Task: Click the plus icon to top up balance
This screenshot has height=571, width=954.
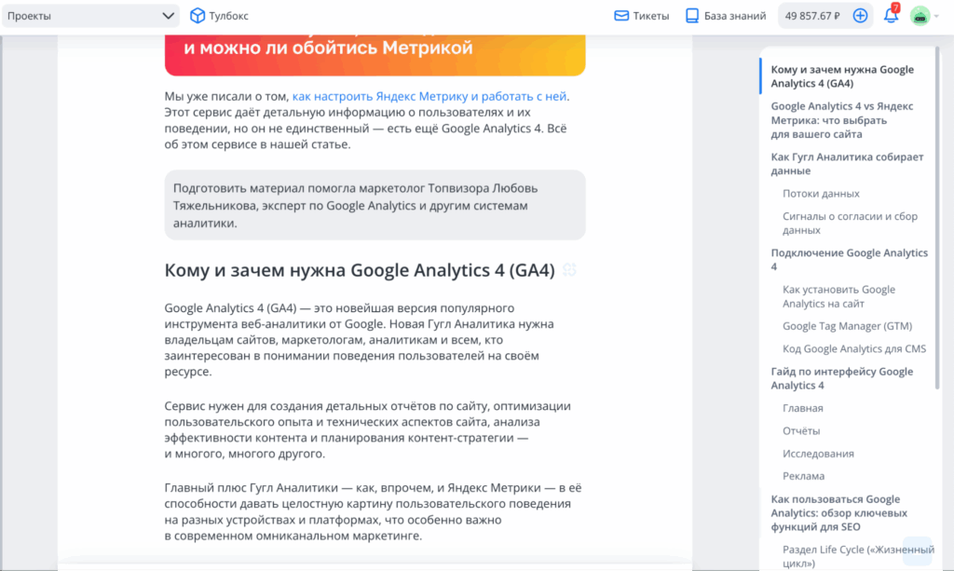Action: pyautogui.click(x=860, y=16)
